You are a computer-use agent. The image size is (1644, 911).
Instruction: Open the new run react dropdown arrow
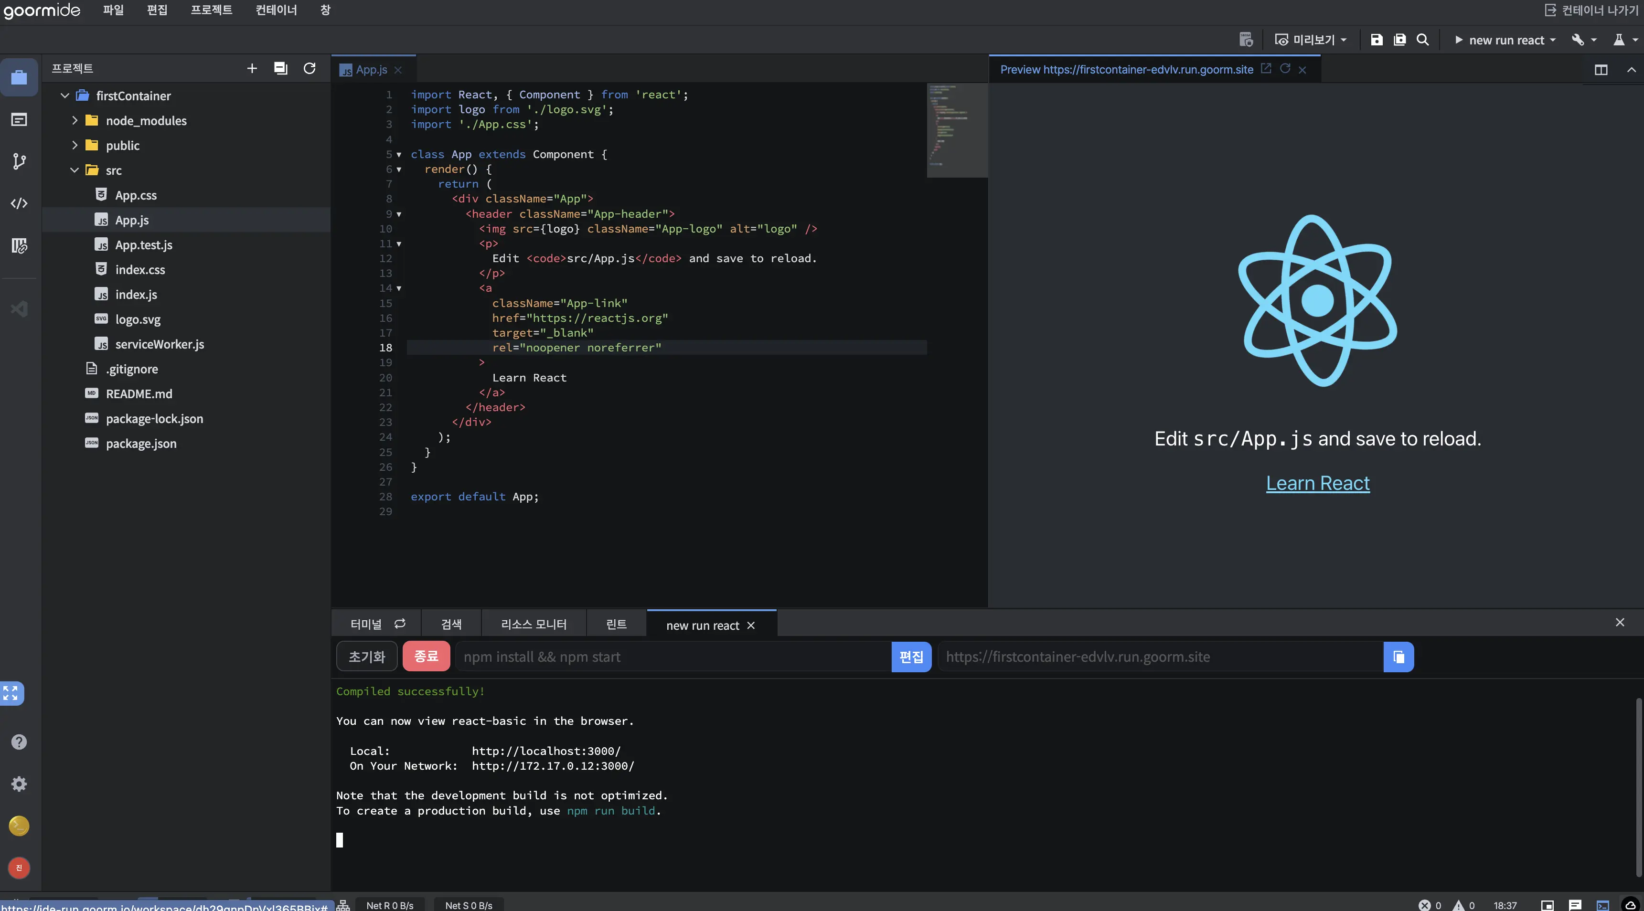(1553, 40)
